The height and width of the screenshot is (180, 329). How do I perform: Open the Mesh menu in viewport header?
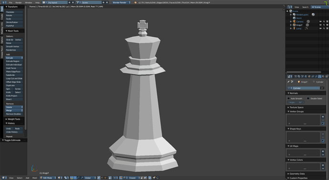pyautogui.click(x=35, y=178)
